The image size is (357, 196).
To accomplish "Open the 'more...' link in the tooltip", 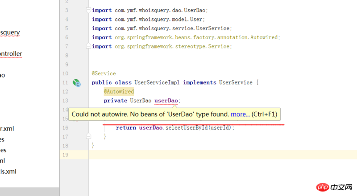I will 240,114.
